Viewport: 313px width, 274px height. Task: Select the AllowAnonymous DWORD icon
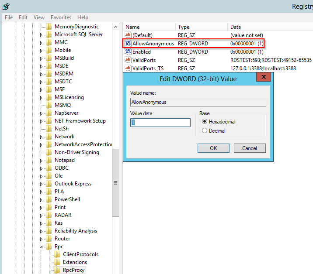click(128, 43)
